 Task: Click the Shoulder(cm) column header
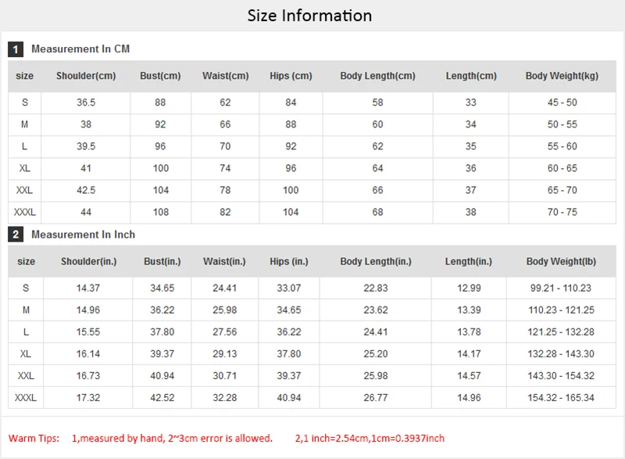click(x=86, y=76)
